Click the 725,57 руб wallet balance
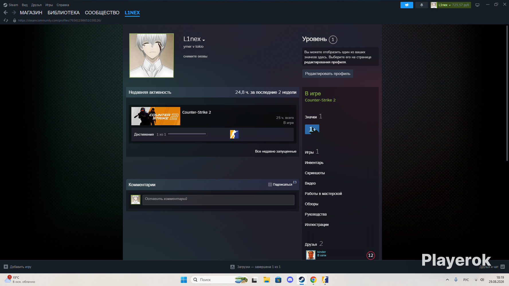509x286 pixels. (x=461, y=5)
